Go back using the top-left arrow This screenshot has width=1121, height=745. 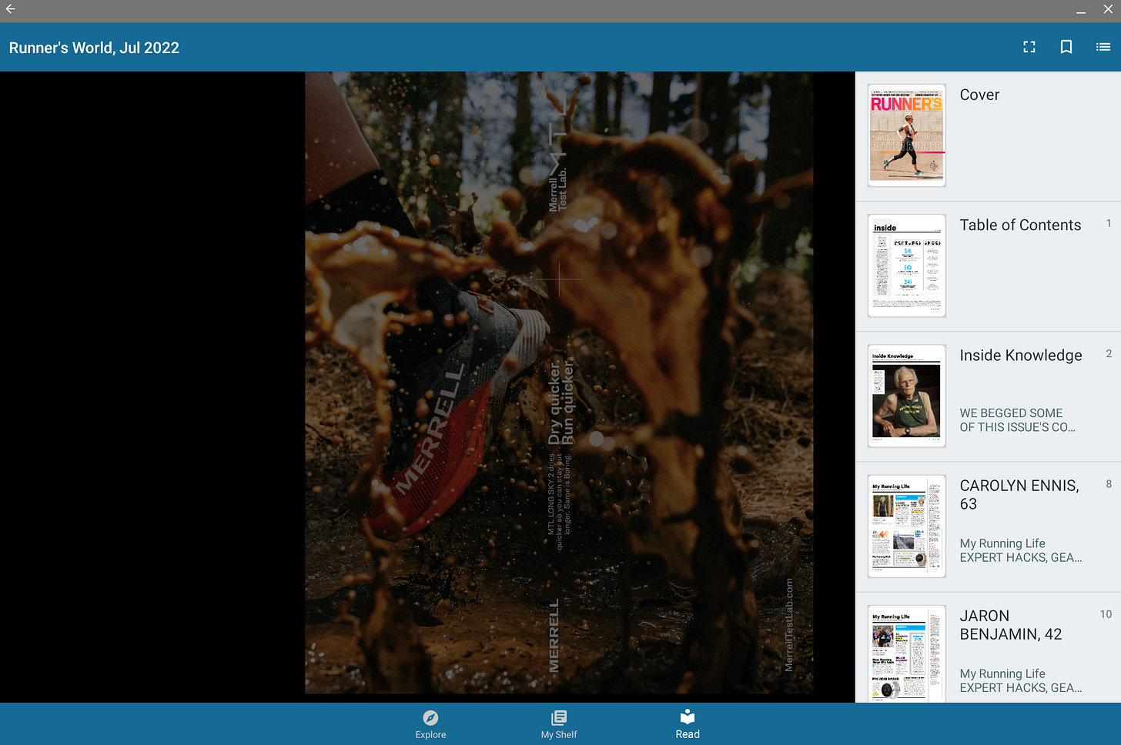(x=11, y=9)
